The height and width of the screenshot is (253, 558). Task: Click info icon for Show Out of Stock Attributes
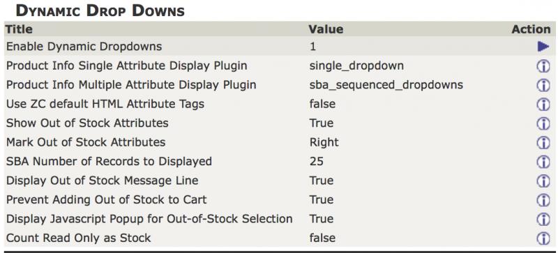[543, 123]
